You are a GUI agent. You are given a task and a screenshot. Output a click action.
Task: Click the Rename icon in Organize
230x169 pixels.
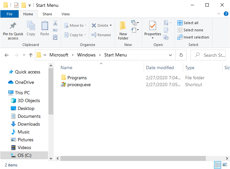click(x=94, y=35)
